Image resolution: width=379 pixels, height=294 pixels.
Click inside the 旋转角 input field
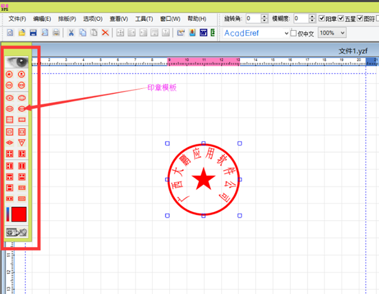(253, 18)
